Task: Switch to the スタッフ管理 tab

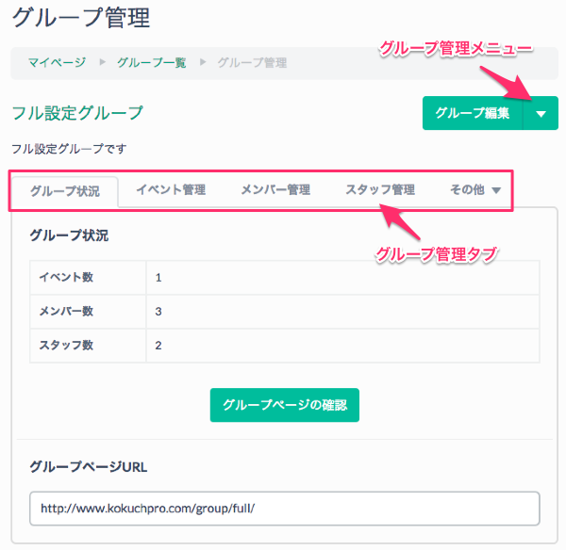Action: pyautogui.click(x=380, y=190)
